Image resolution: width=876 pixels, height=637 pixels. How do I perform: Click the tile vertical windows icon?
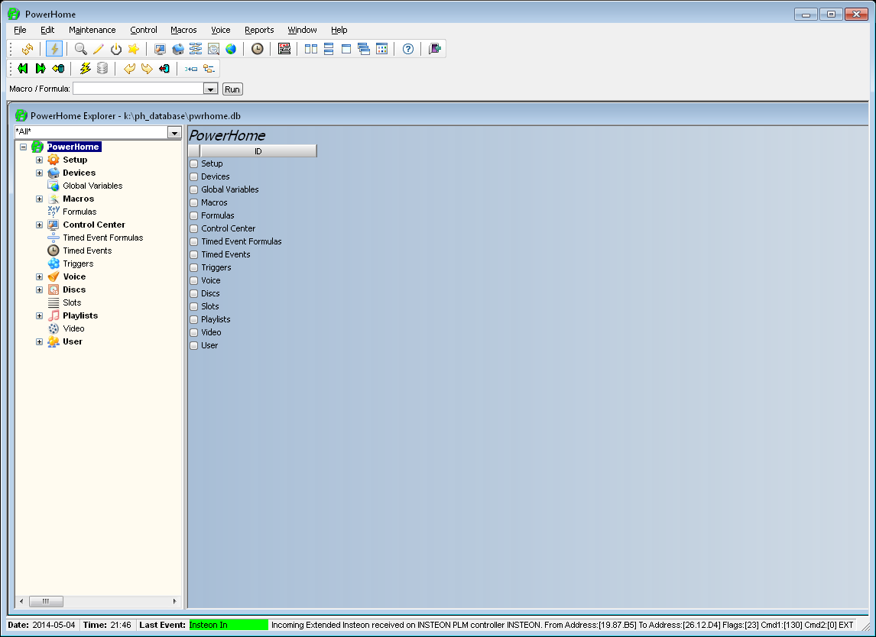(x=311, y=49)
